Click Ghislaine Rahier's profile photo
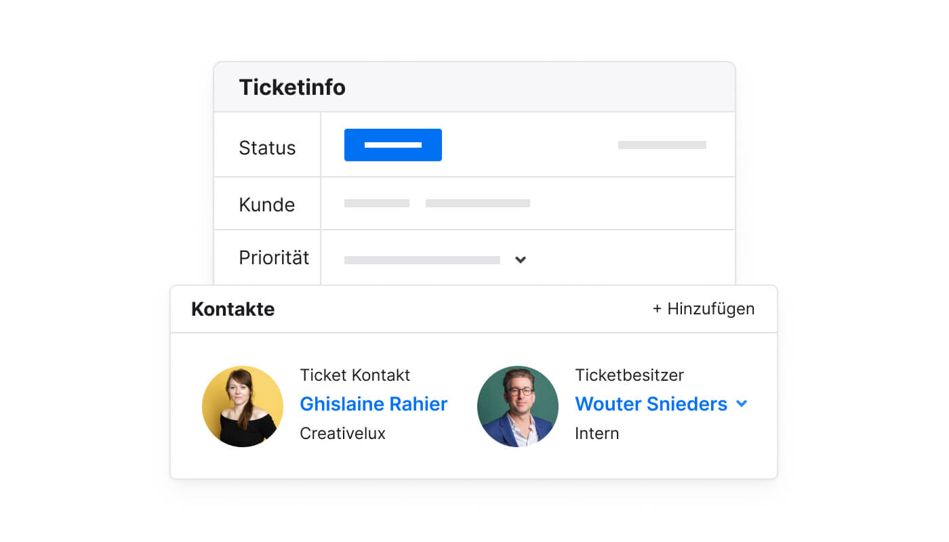This screenshot has width=949, height=542. [x=243, y=406]
